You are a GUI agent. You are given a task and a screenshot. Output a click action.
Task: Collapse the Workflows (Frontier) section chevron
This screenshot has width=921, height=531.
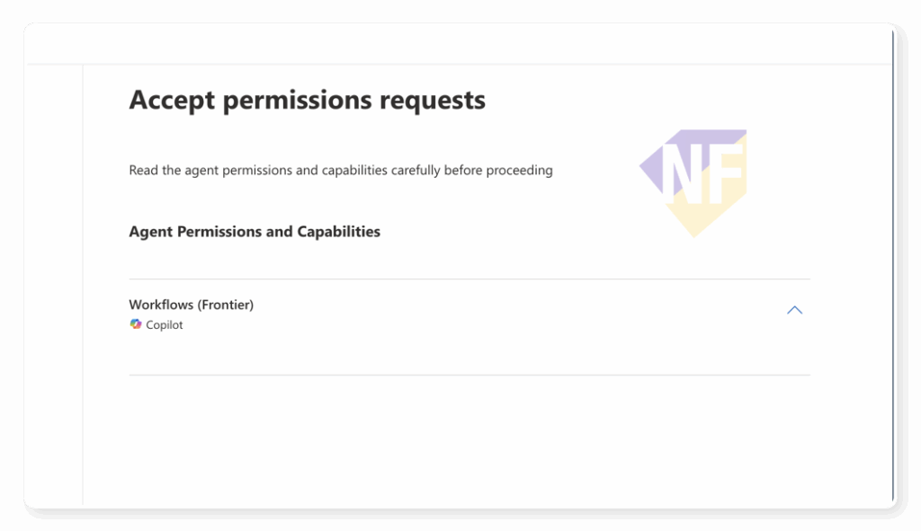794,310
